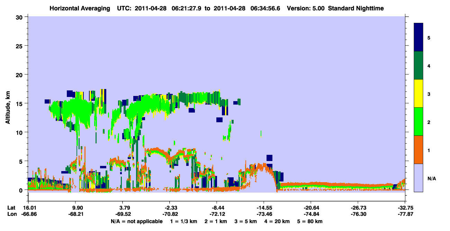Click the start time '06:21:27.9'

tap(188, 8)
